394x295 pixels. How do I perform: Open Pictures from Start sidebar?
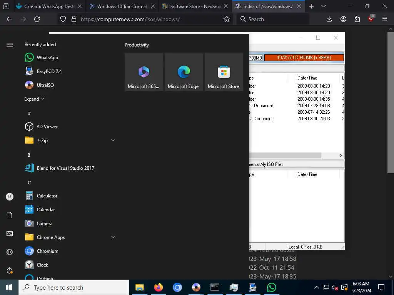10,234
